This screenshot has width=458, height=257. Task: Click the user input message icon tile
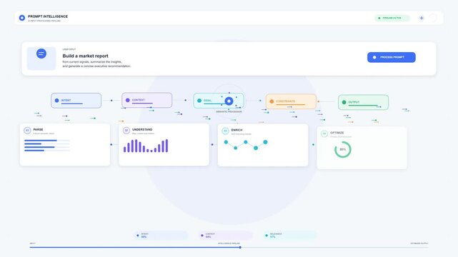pos(41,59)
